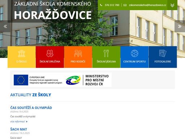Open the FOTOGALERIE menu label

click(163, 62)
